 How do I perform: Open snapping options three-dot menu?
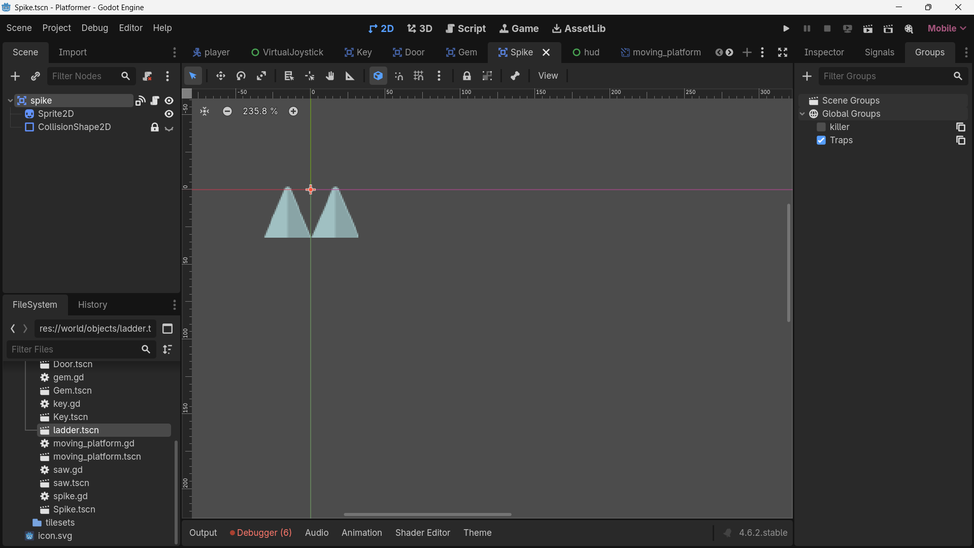(x=439, y=76)
